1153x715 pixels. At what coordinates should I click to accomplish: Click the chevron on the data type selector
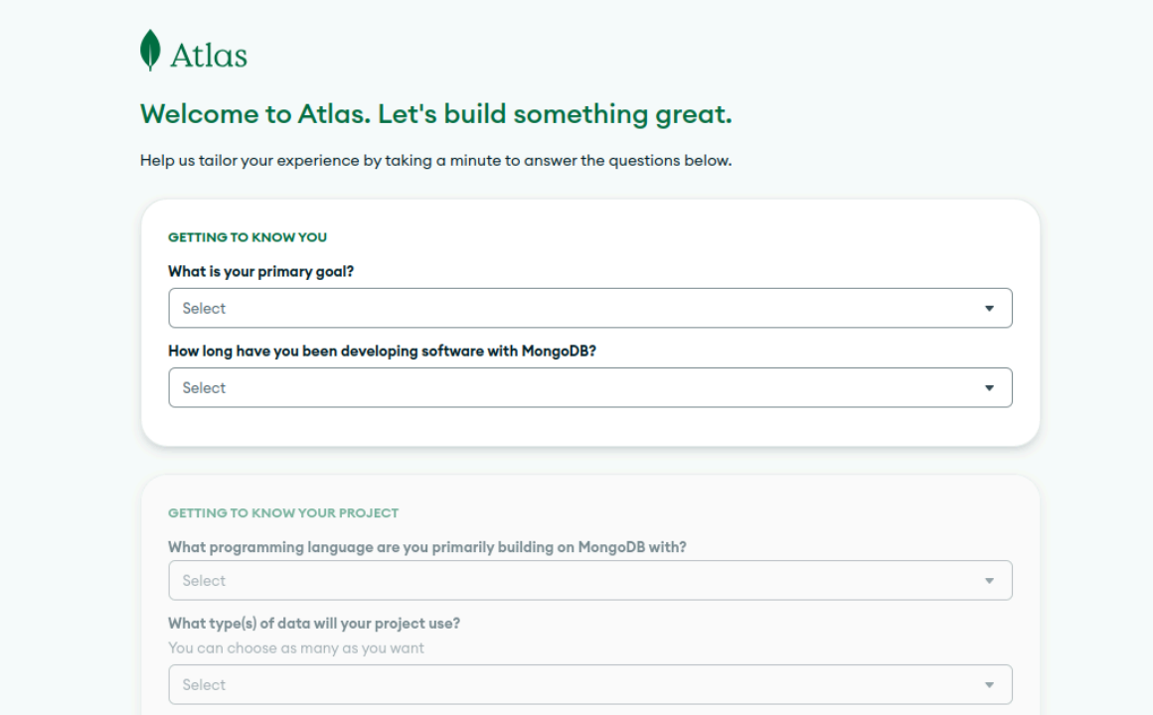click(989, 684)
